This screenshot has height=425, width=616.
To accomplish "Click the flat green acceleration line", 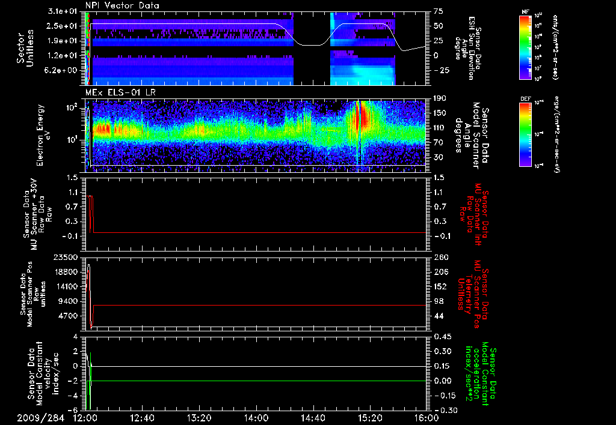I will (259, 381).
